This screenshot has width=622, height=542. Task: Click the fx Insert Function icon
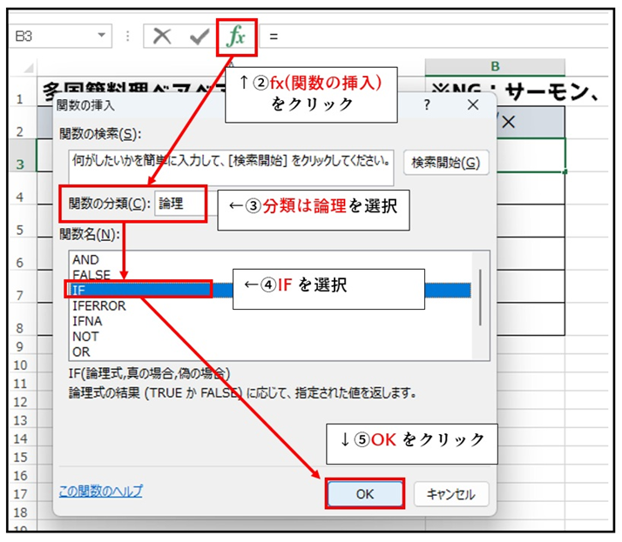tap(236, 36)
